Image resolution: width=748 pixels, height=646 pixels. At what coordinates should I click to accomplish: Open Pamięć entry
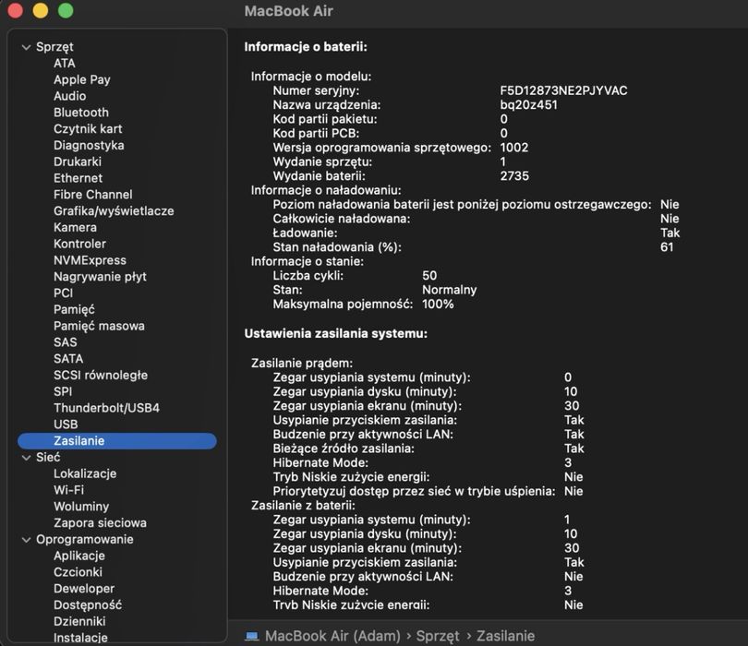coord(74,309)
